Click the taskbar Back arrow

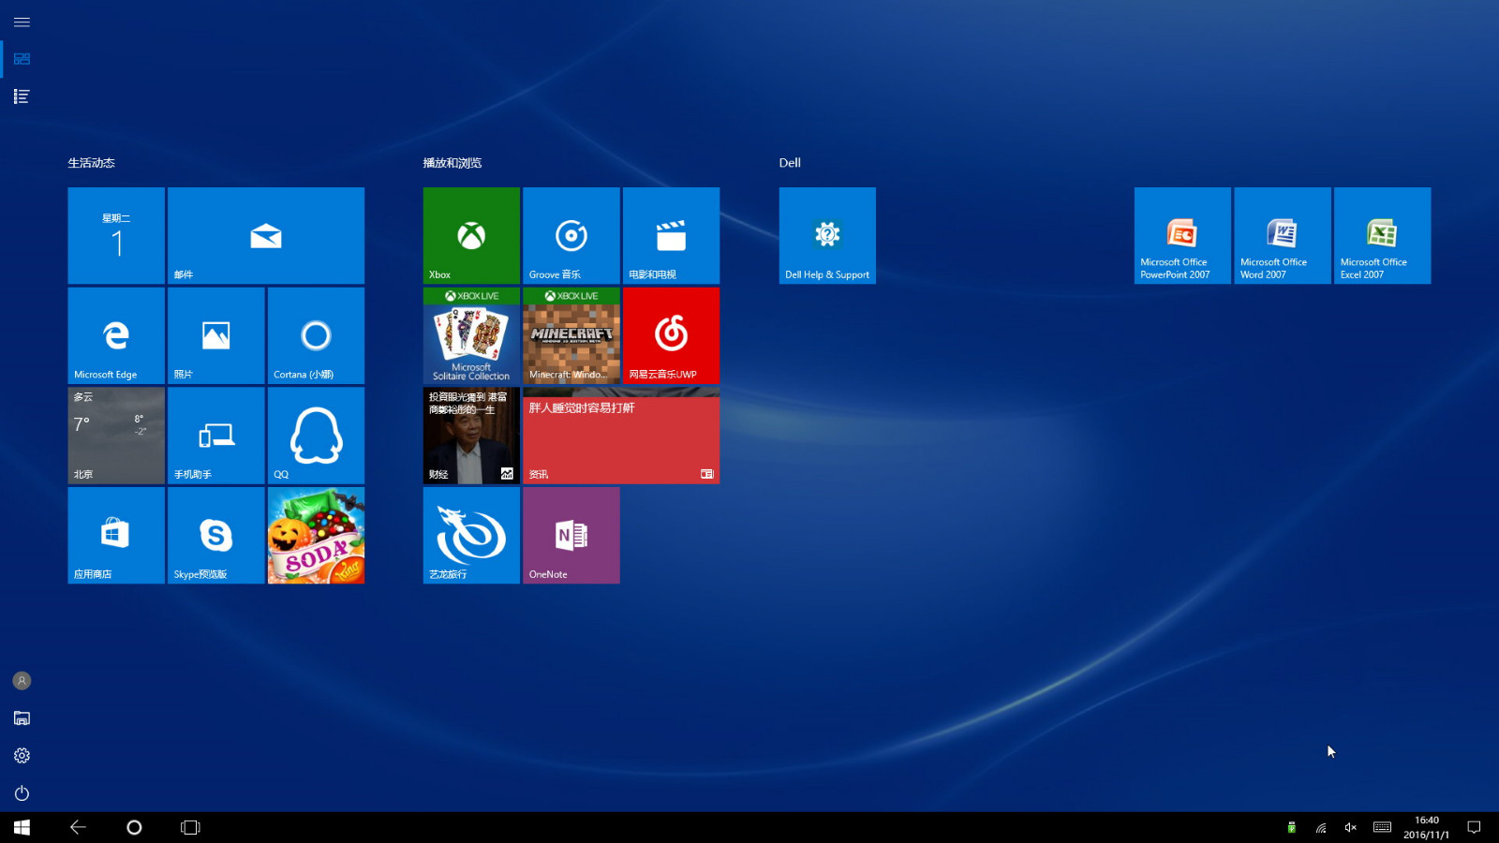pos(78,827)
